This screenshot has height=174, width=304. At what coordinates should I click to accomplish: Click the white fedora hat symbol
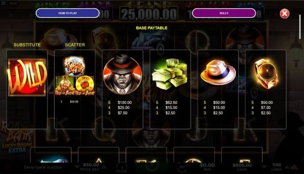(218, 72)
